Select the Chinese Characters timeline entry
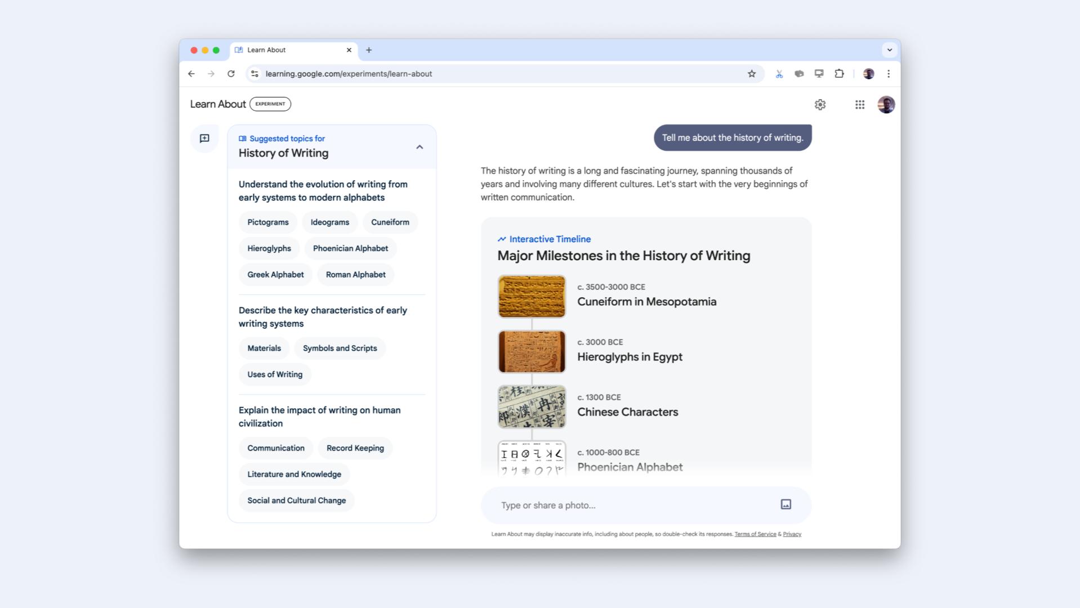The image size is (1080, 608). [x=627, y=412]
